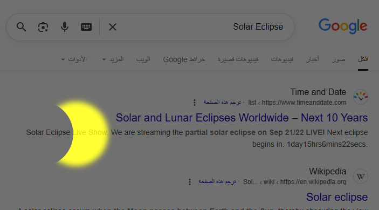This screenshot has width=379, height=210.
Task: Clear the search box with X
Action: [x=113, y=27]
